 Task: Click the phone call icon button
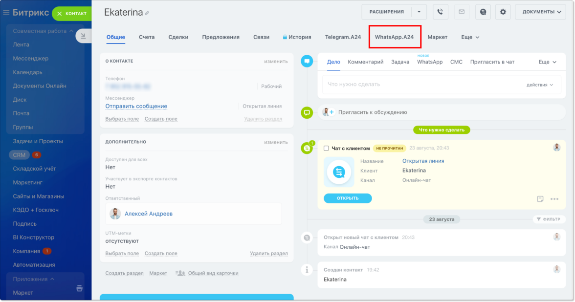pyautogui.click(x=441, y=12)
